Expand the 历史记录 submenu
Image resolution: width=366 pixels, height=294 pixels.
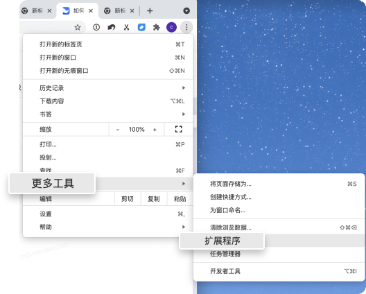click(108, 88)
